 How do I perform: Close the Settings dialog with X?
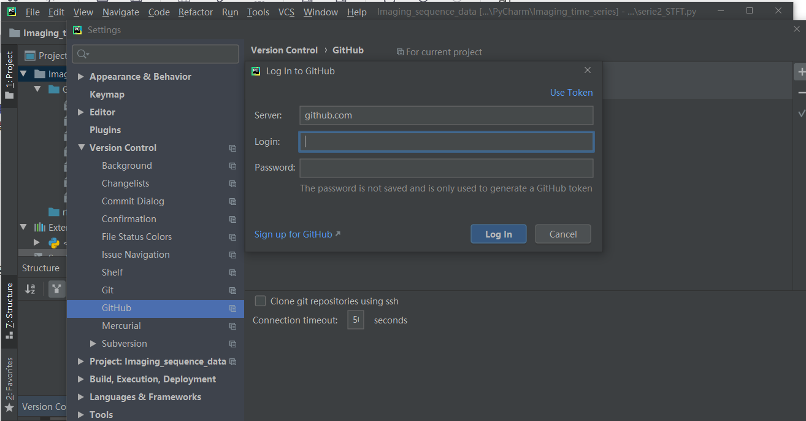[796, 29]
